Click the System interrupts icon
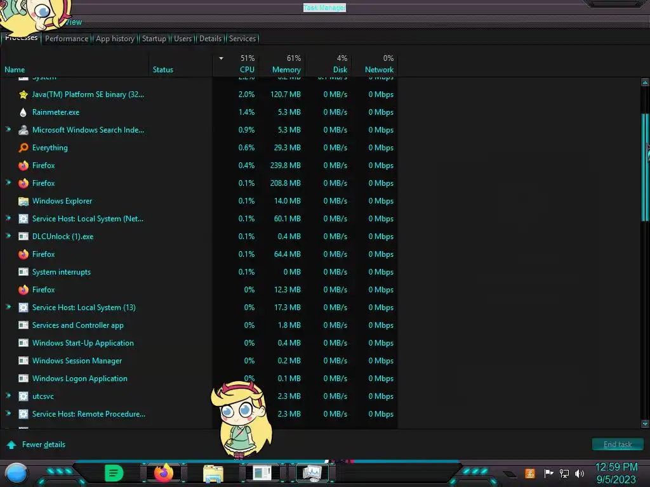This screenshot has width=650, height=487. click(x=23, y=272)
